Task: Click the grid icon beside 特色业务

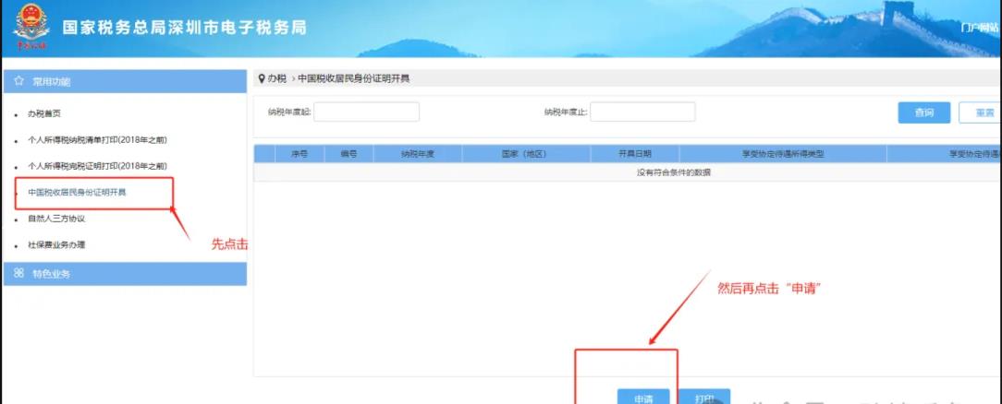Action: (x=18, y=274)
